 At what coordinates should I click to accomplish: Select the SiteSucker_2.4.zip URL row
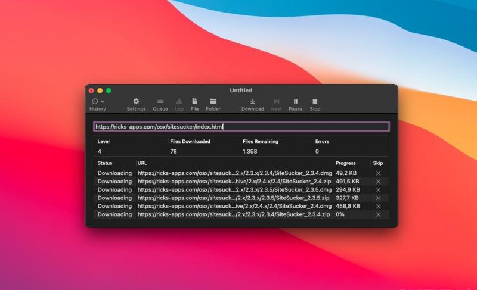pos(234,181)
